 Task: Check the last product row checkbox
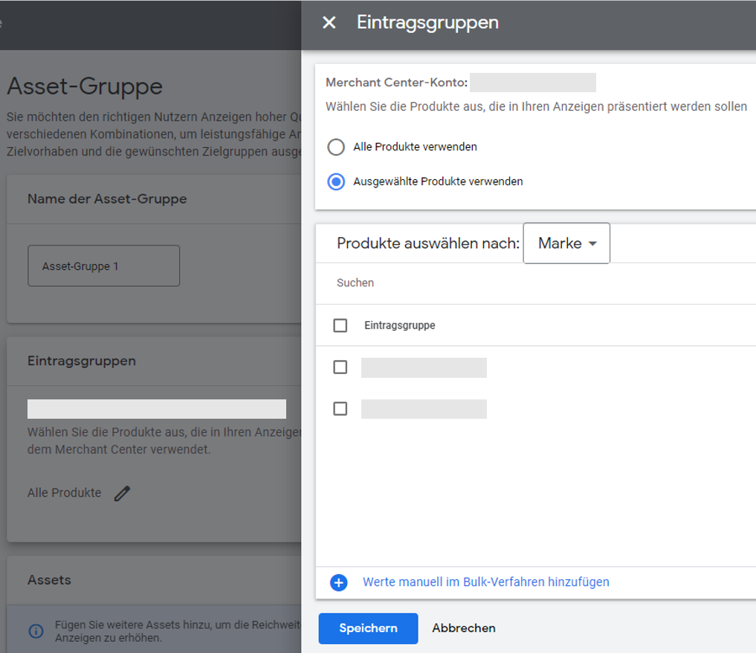click(x=340, y=408)
